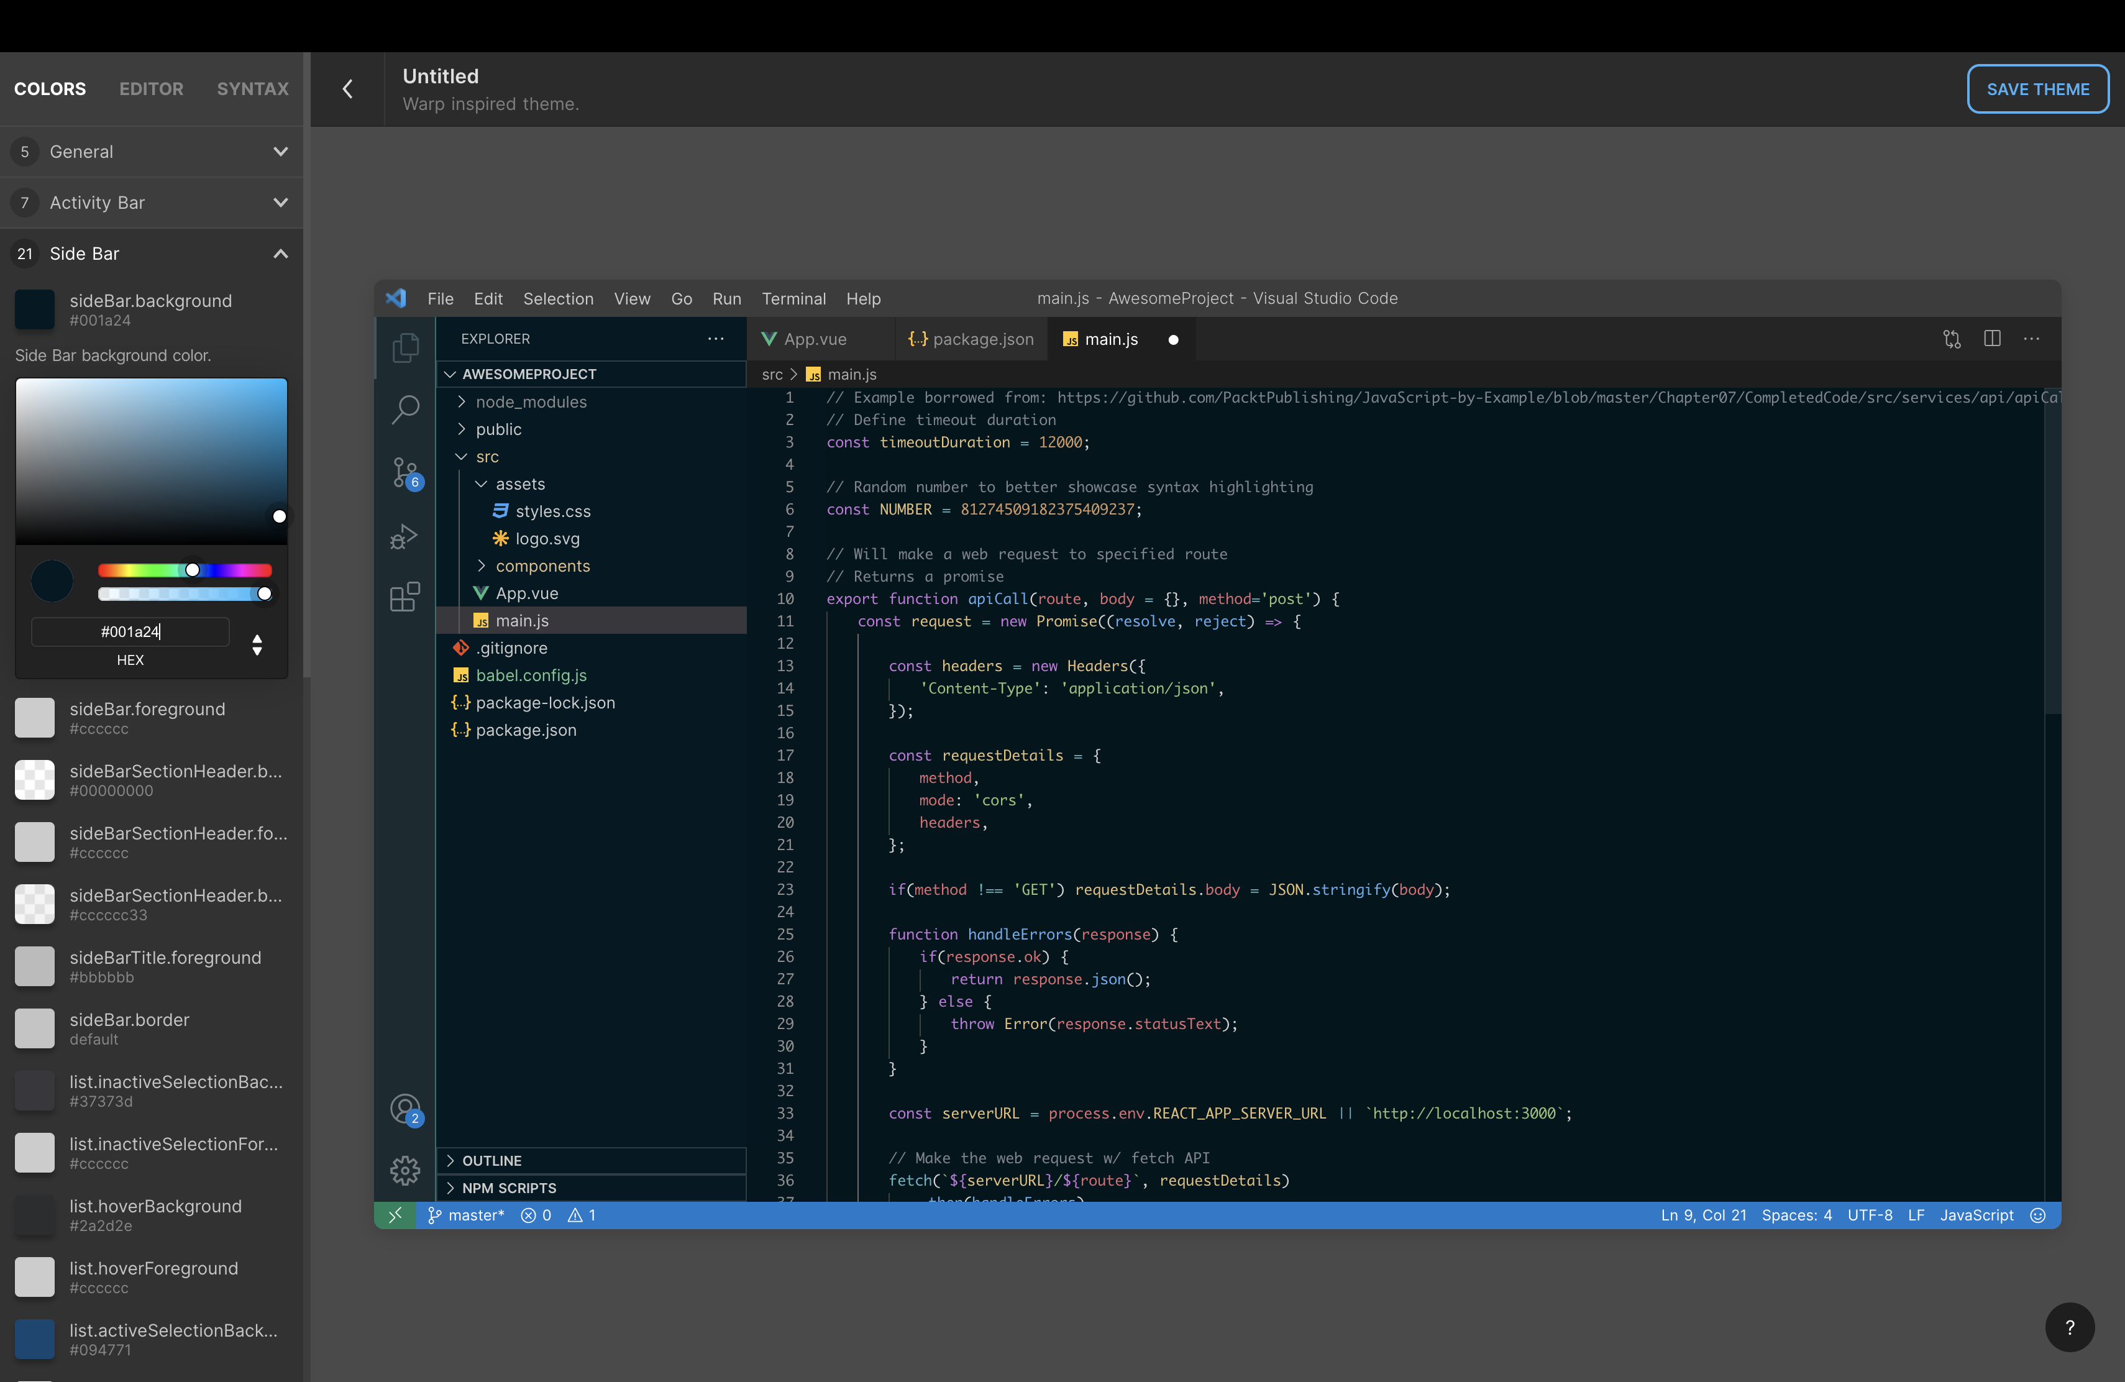The image size is (2125, 1382).
Task: Click the Manage gear icon
Action: [x=404, y=1169]
